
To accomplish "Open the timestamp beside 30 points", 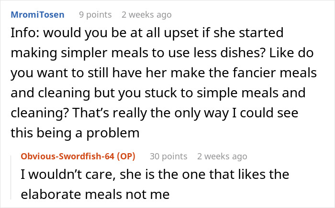I will 222,156.
